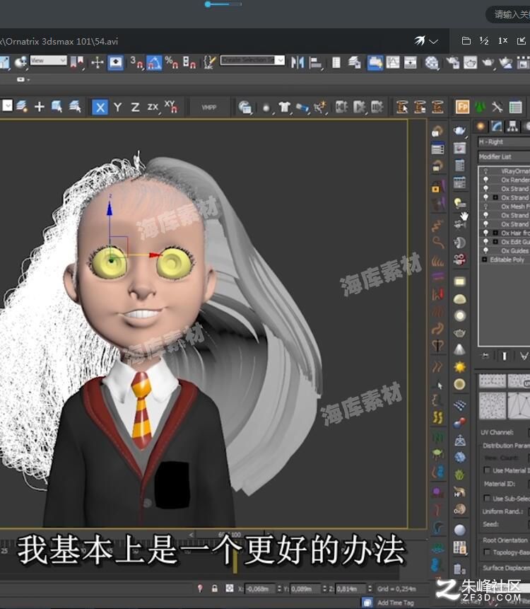Click the Render Setup teapot icon
This screenshot has height=609, width=530.
tap(452, 62)
